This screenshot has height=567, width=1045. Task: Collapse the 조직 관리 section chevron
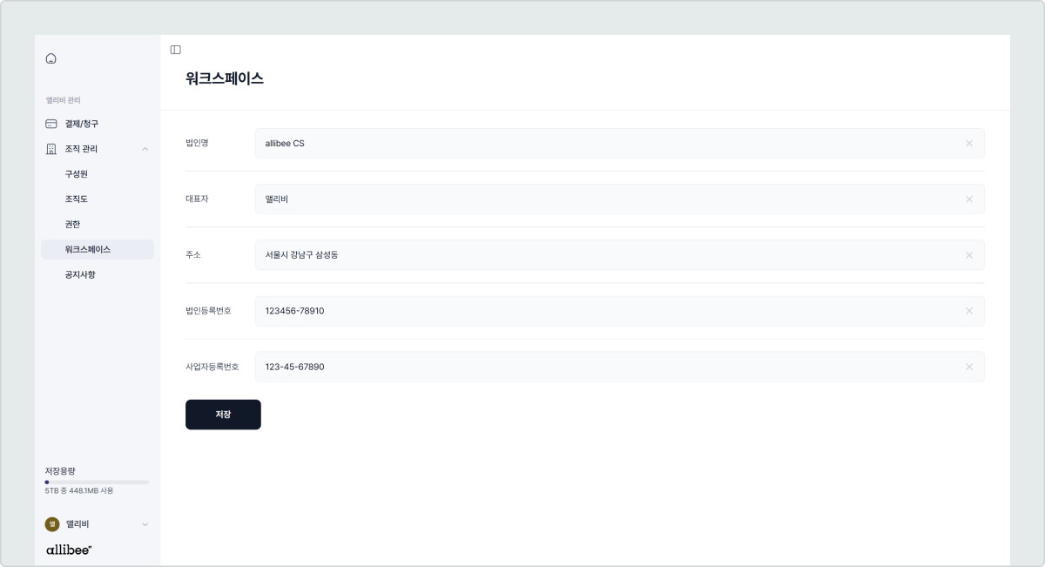click(145, 149)
